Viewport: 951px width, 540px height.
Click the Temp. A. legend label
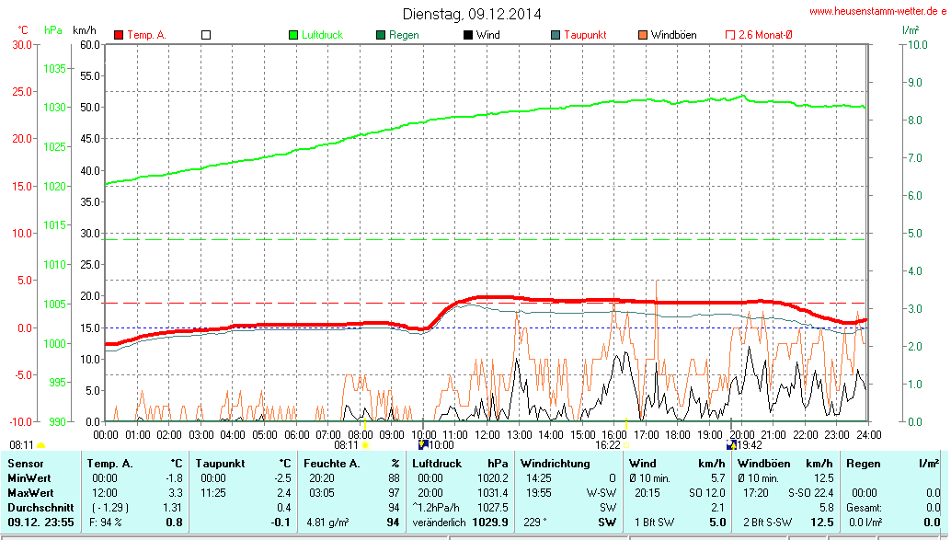[x=146, y=35]
